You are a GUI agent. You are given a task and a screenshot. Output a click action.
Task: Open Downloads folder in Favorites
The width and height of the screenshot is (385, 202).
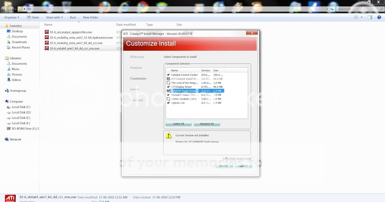coord(19,42)
